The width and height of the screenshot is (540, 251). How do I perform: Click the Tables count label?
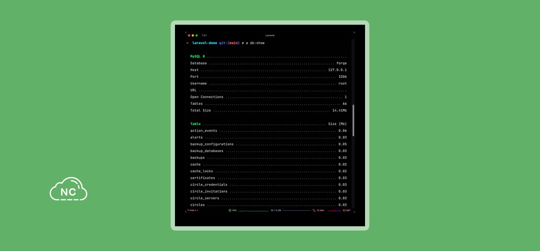(196, 104)
